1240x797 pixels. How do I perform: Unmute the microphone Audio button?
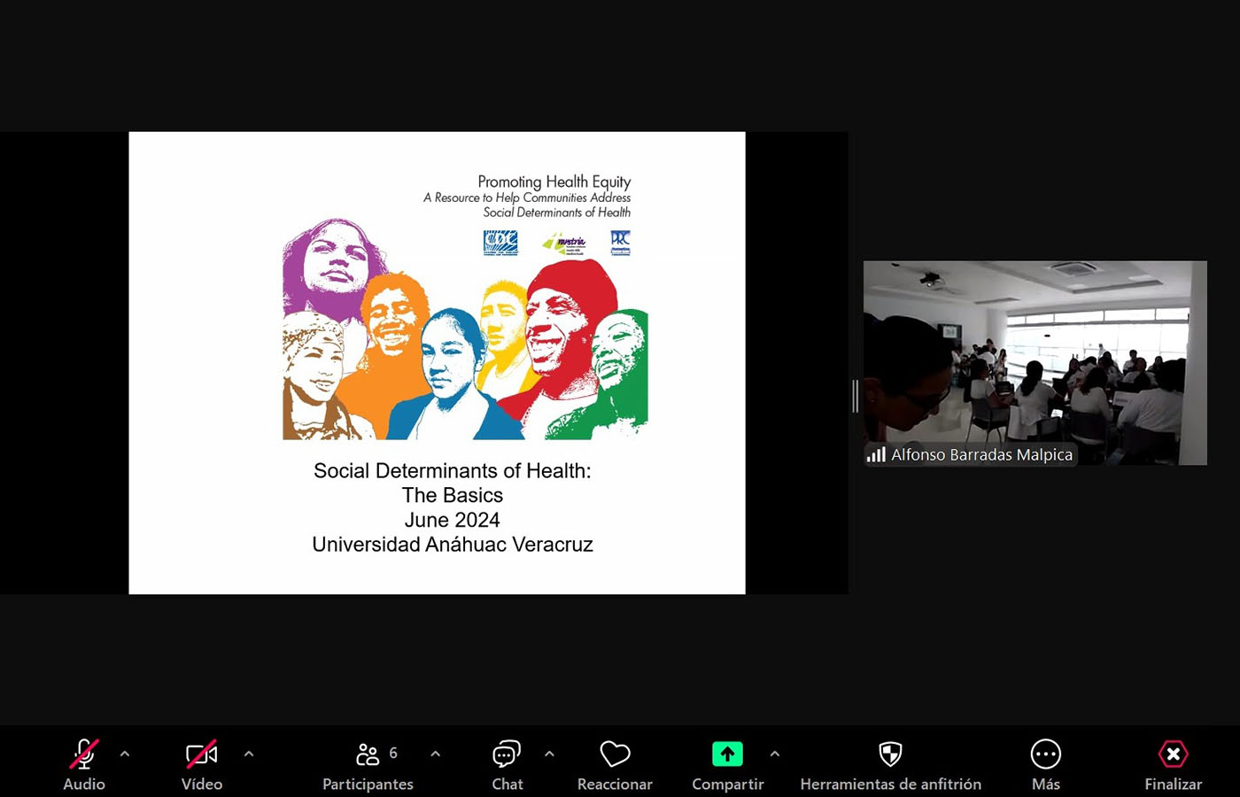pyautogui.click(x=84, y=765)
